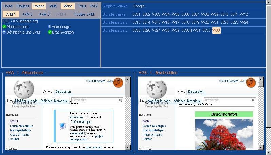Click the question icon beside Home page
Viewport: 271px width, 155px height.
[50, 27]
